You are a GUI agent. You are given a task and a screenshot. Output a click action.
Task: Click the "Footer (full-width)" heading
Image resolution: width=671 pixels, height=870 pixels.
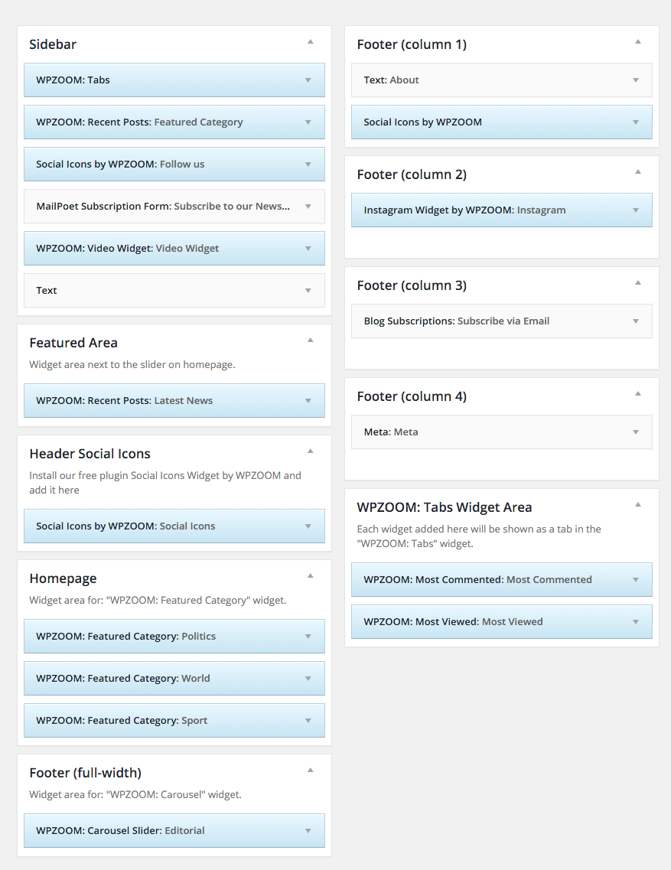point(86,773)
